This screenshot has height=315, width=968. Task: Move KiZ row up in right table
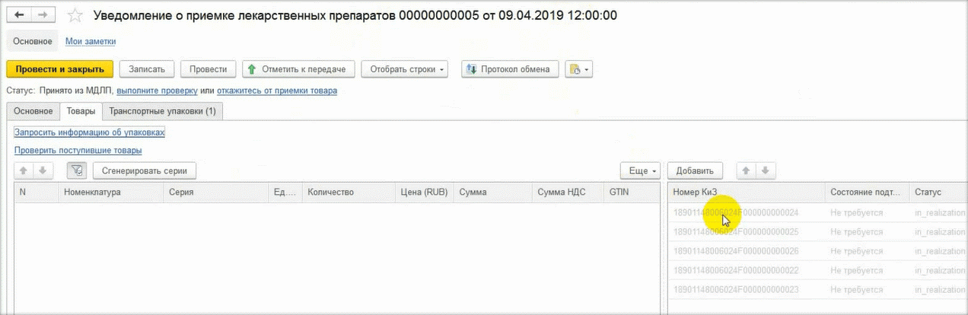click(748, 170)
